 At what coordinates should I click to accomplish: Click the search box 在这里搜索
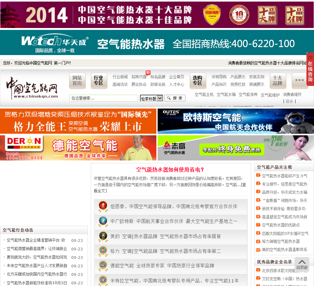point(104,98)
